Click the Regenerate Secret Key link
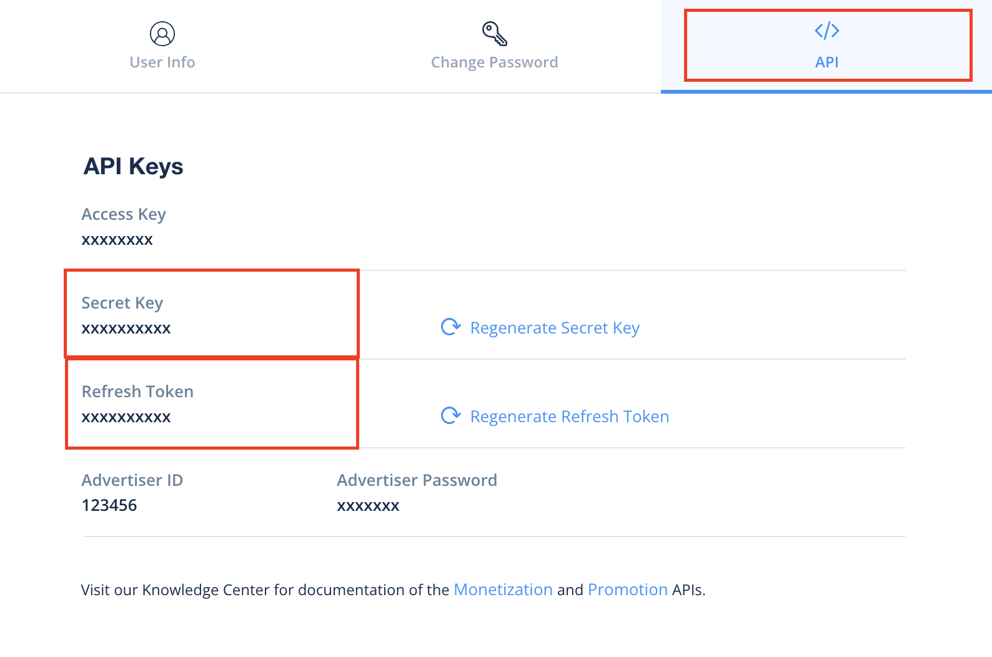 (x=555, y=328)
